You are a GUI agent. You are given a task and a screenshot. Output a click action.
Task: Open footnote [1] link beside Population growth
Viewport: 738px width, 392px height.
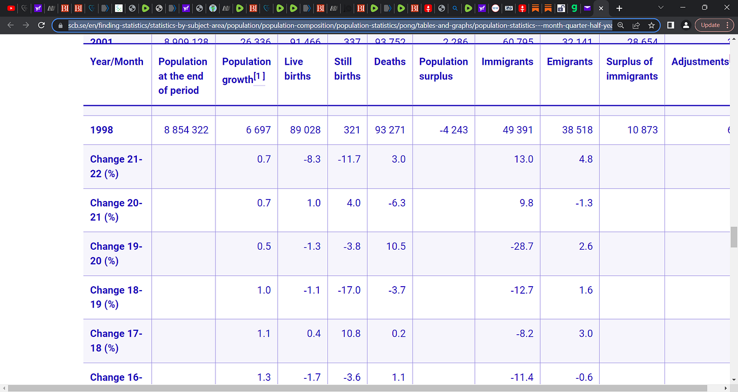[259, 76]
